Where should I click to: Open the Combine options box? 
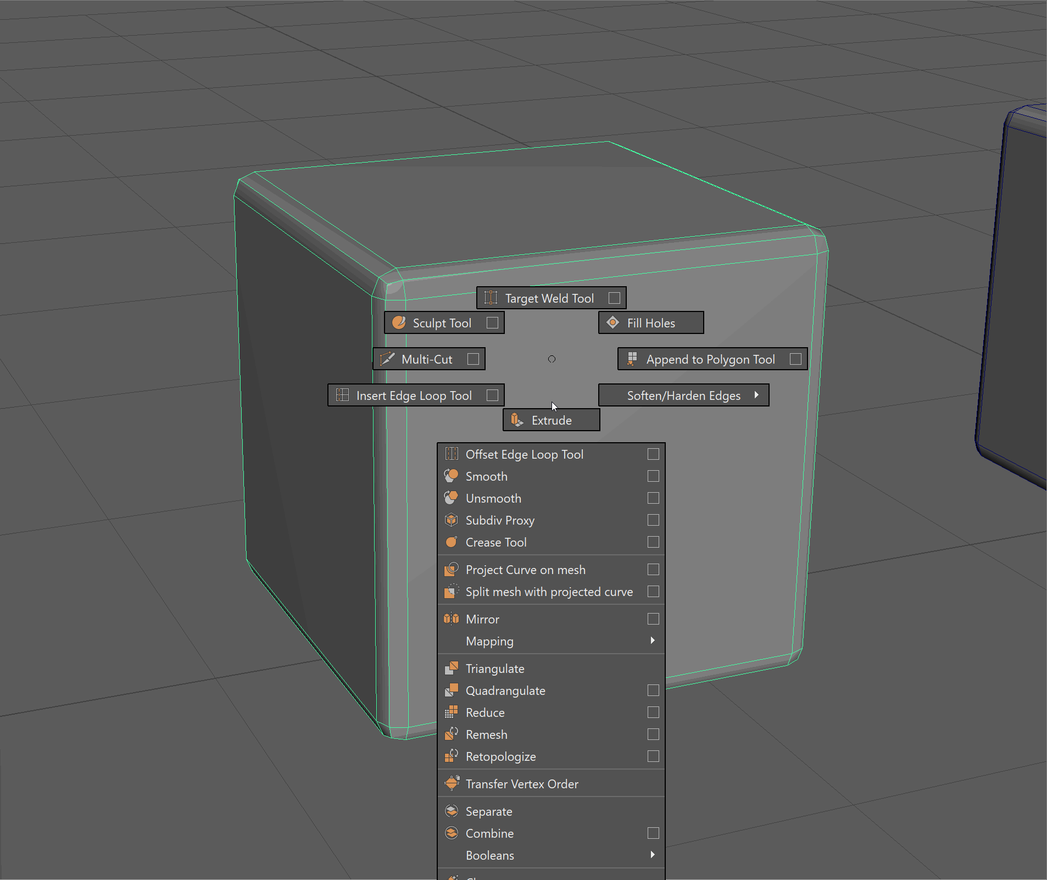tap(653, 833)
